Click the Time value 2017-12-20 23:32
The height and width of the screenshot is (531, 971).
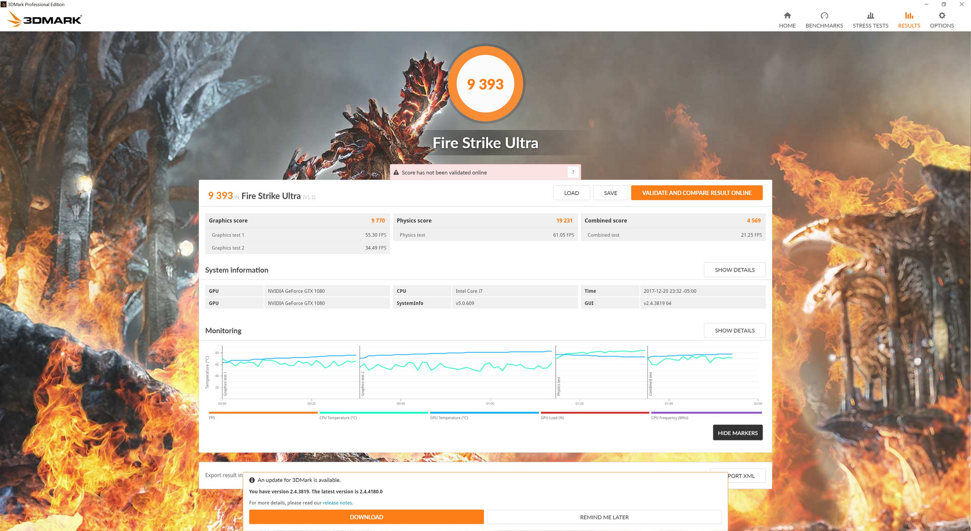pyautogui.click(x=670, y=291)
